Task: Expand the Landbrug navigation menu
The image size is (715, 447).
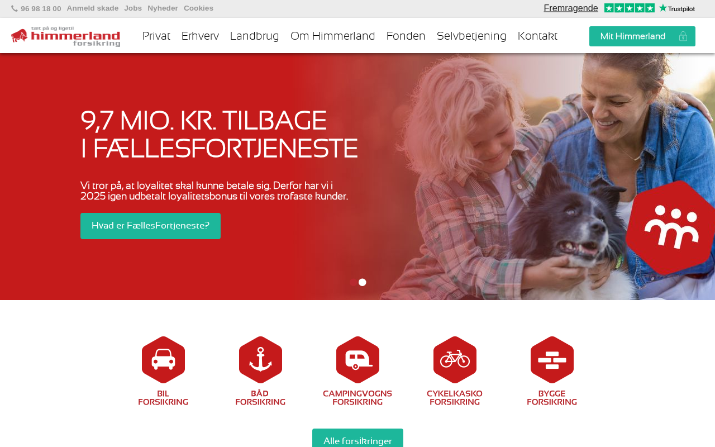Action: tap(254, 36)
